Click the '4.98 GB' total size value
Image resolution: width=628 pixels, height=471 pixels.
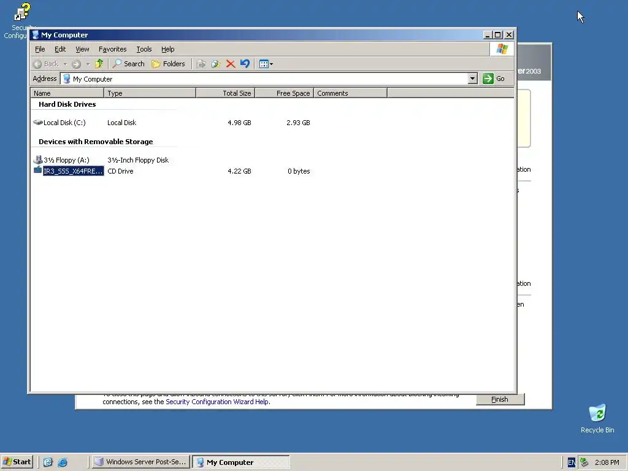[240, 123]
